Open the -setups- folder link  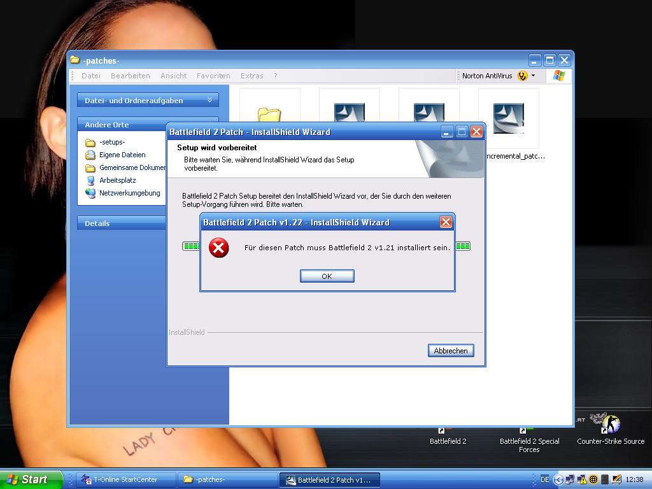coord(112,142)
